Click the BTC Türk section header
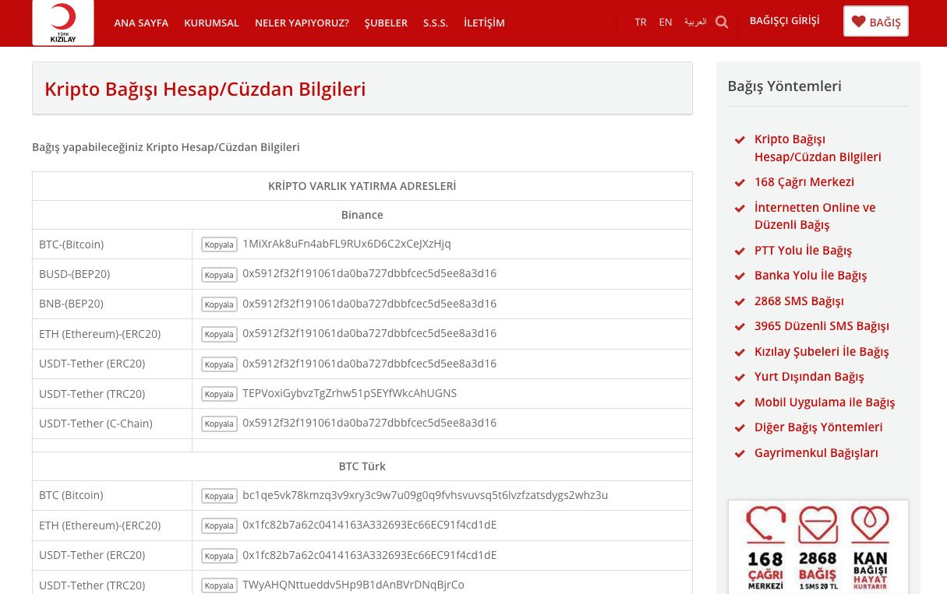The image size is (947, 594). pos(362,466)
